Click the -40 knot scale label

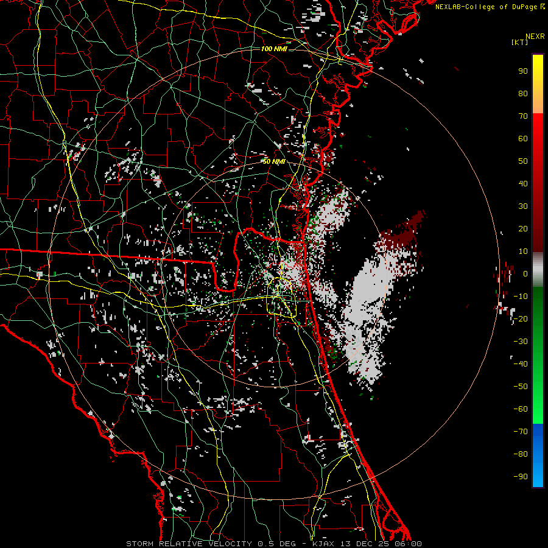pyautogui.click(x=521, y=364)
